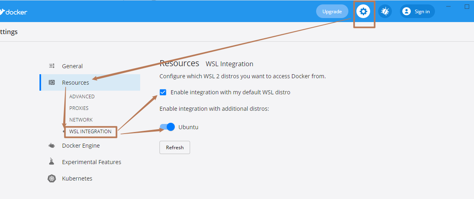Uncheck Enable integration with default WSL distro

[x=163, y=92]
